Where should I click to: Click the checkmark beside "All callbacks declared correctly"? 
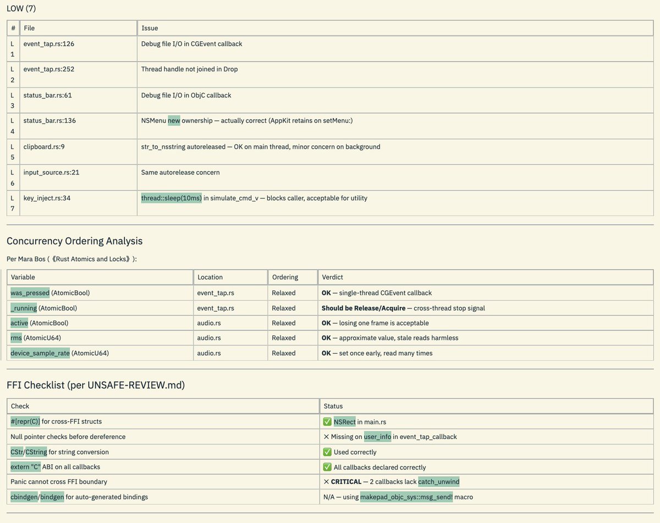click(x=327, y=467)
